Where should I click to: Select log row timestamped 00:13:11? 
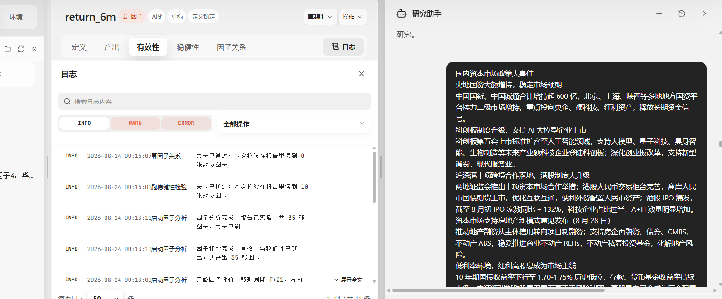[212, 222]
